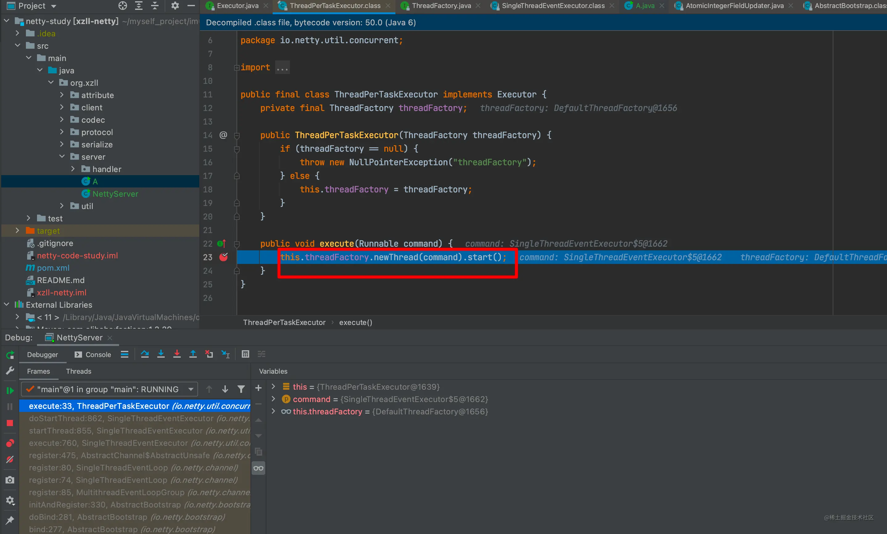
Task: Open AtomicIntegerFieldUpdater.java tab
Action: (734, 6)
